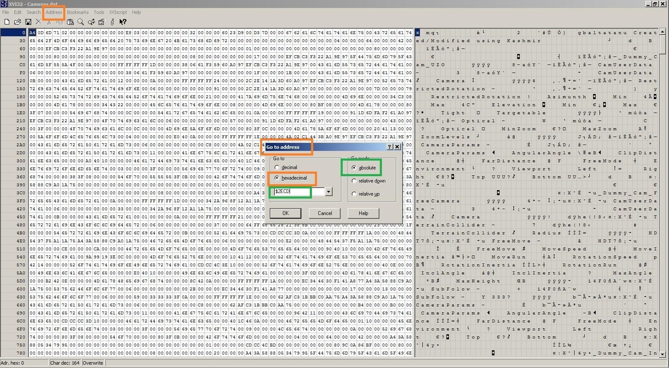The image size is (669, 368).
Task: Click the scrollbar up arrow
Action: (x=662, y=32)
